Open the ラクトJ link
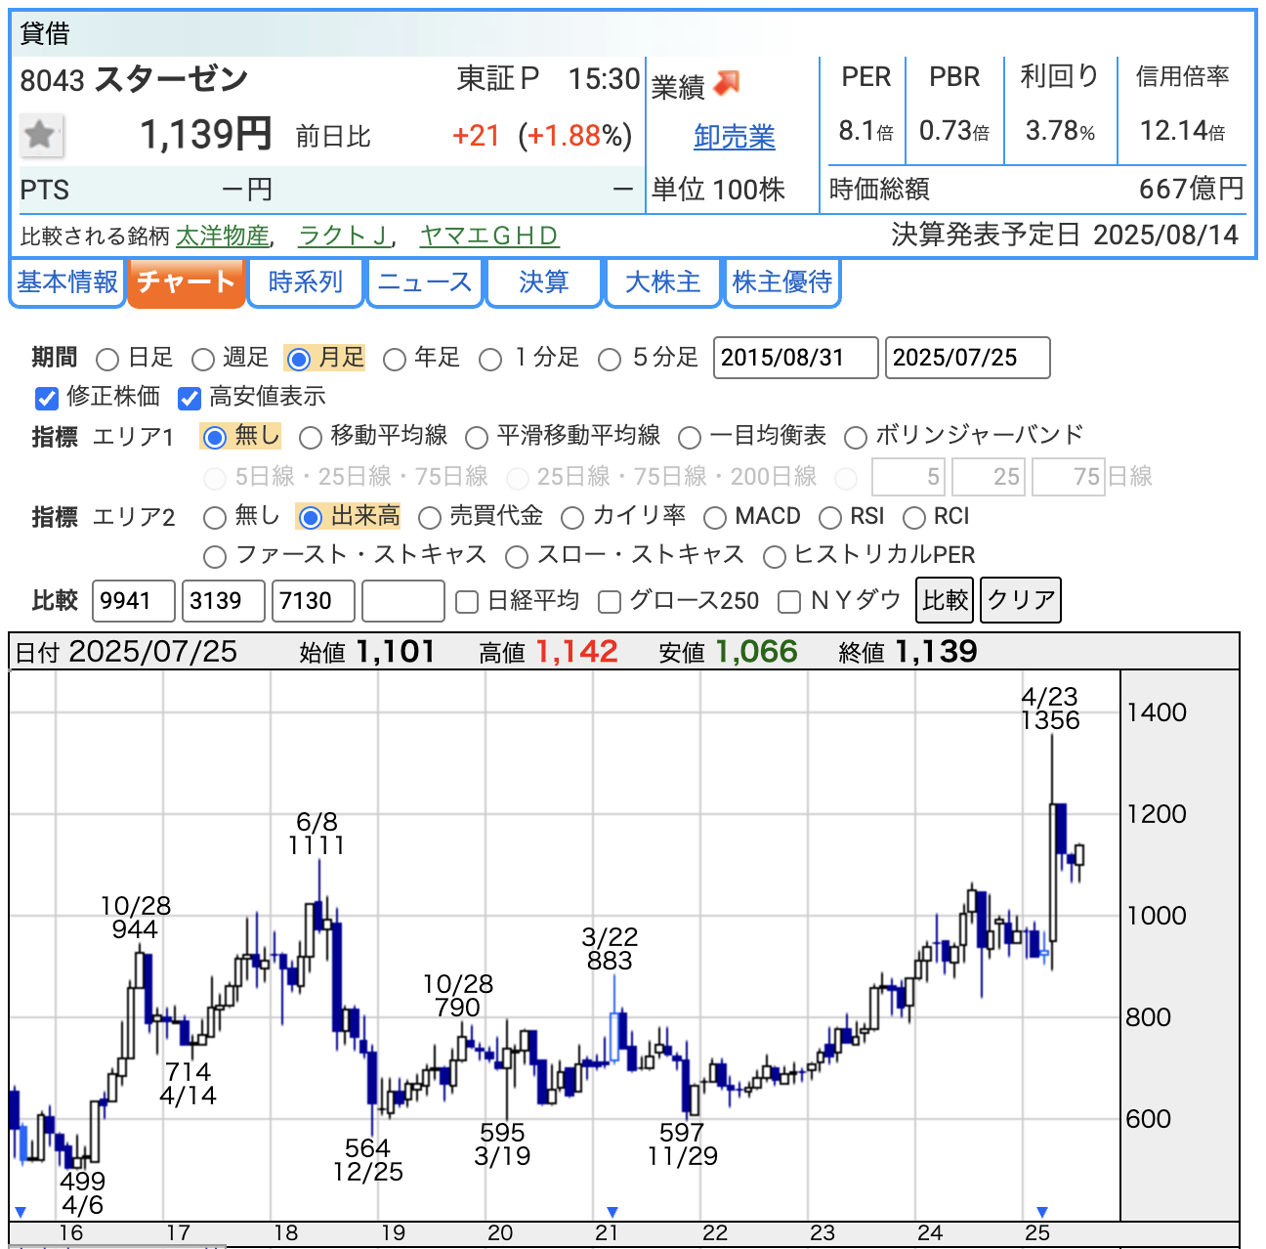1266x1249 pixels. pyautogui.click(x=344, y=237)
